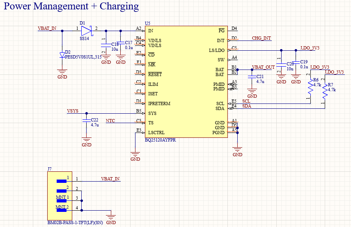Click the LDO_3V3 label above R7
Viewport: 351px width, 227px height.
[335, 72]
